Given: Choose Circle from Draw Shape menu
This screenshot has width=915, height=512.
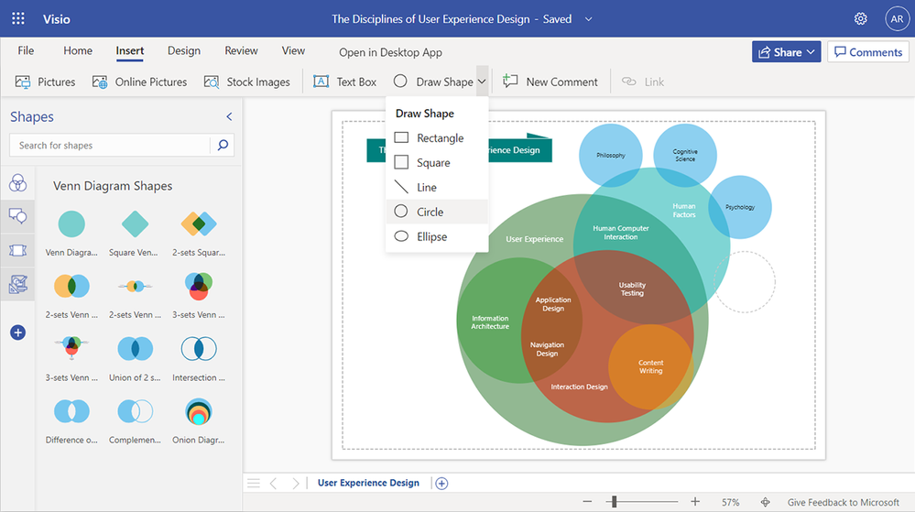Looking at the screenshot, I should tap(437, 212).
